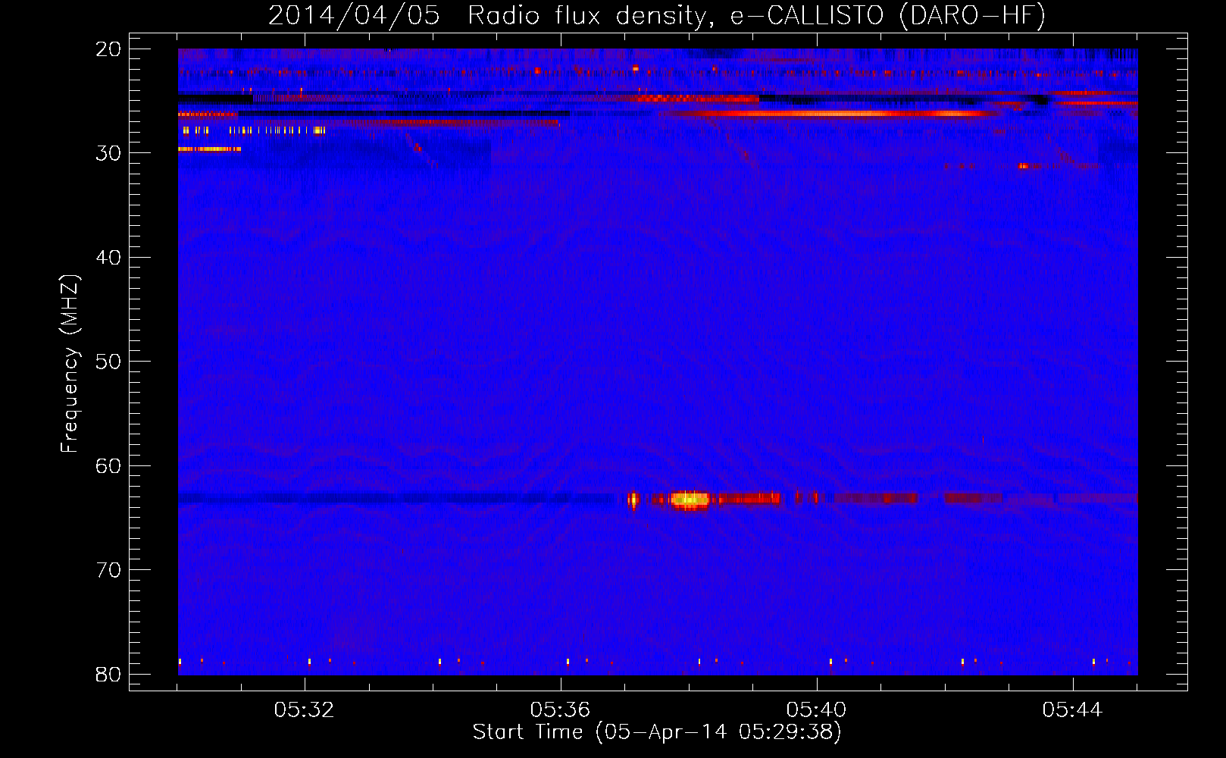Click the Frequency (MHZ) axis label
Viewport: 1226px width, 758px height.
pos(70,364)
